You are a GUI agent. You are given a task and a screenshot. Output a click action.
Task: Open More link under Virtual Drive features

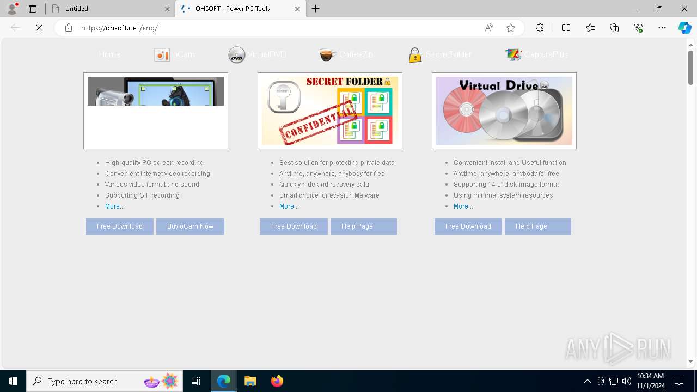463,206
